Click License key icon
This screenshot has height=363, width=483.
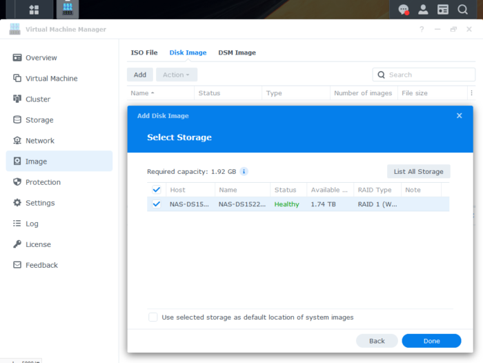(x=17, y=244)
